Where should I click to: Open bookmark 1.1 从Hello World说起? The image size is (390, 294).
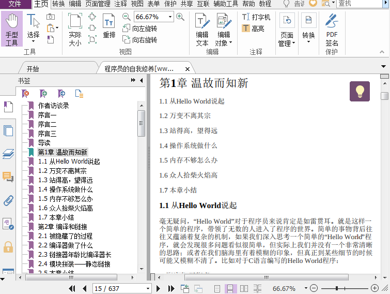coord(69,161)
